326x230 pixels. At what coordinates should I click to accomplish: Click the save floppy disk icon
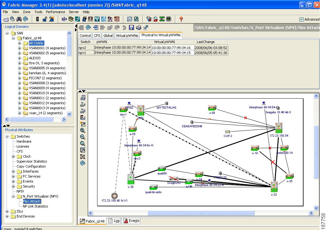click(131, 27)
